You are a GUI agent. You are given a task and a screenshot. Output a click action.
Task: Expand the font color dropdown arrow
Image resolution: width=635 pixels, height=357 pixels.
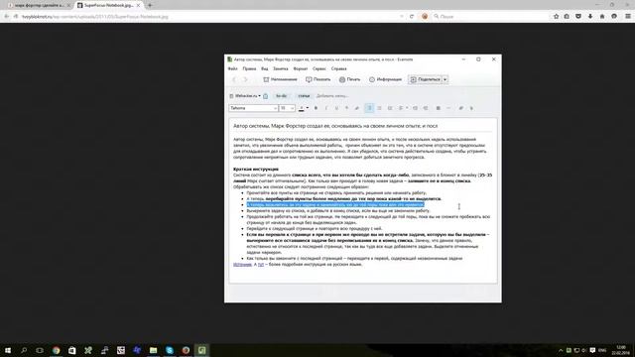[308, 108]
